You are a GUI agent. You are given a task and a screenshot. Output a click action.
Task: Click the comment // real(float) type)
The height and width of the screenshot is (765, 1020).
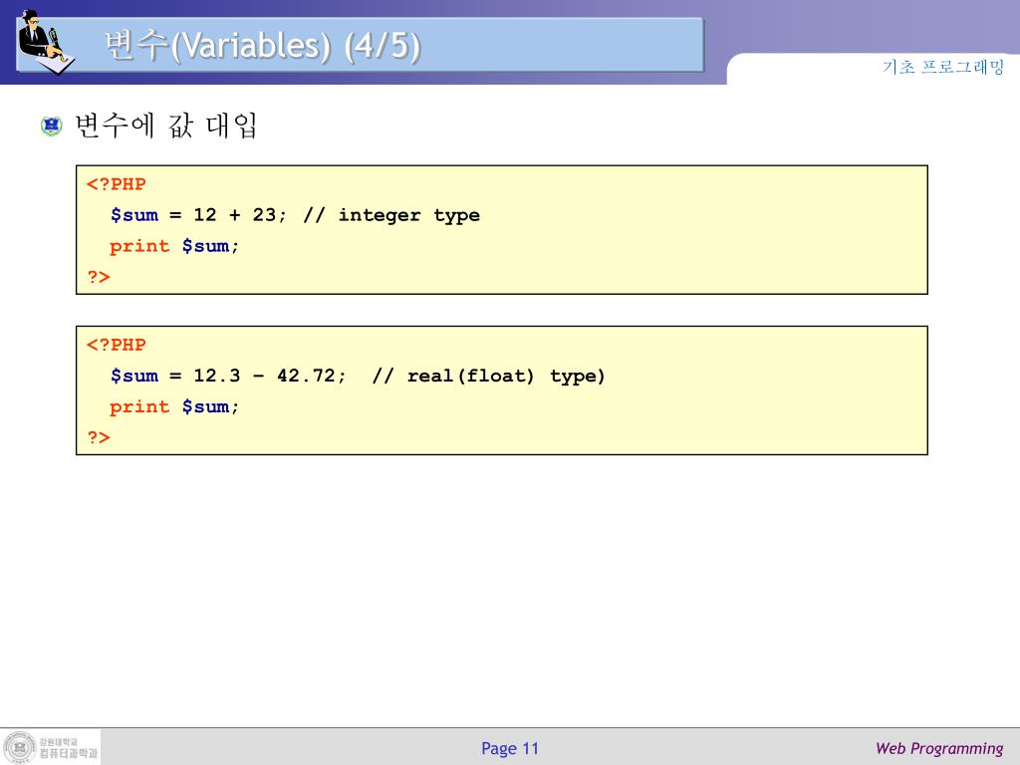tap(488, 377)
